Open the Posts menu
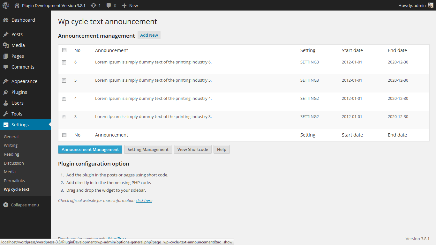The image size is (436, 245). pyautogui.click(x=17, y=34)
